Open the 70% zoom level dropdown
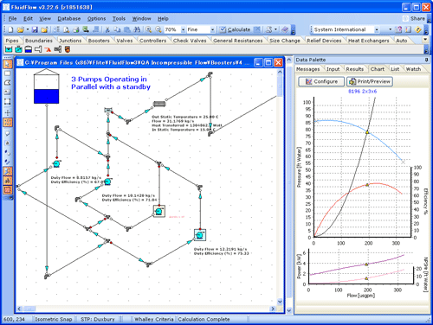This screenshot has height=325, width=433. (x=183, y=29)
